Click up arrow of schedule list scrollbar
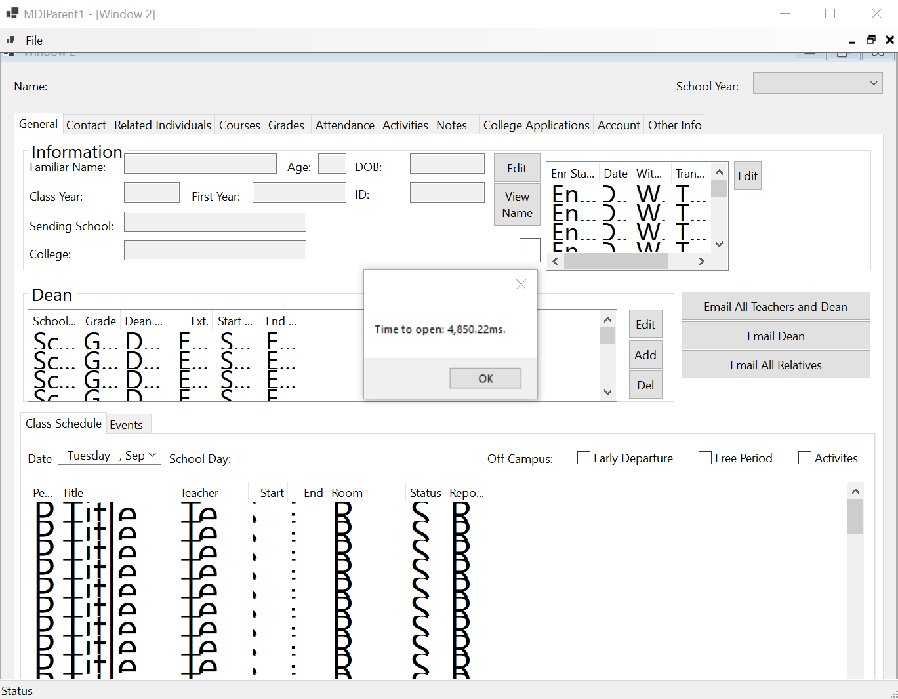Screen dimensions: 898x699 [855, 491]
